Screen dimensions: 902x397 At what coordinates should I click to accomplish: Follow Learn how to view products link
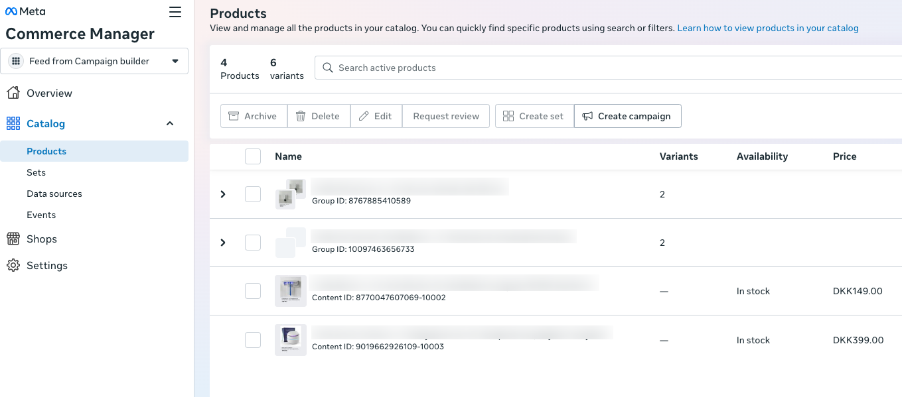pyautogui.click(x=768, y=28)
